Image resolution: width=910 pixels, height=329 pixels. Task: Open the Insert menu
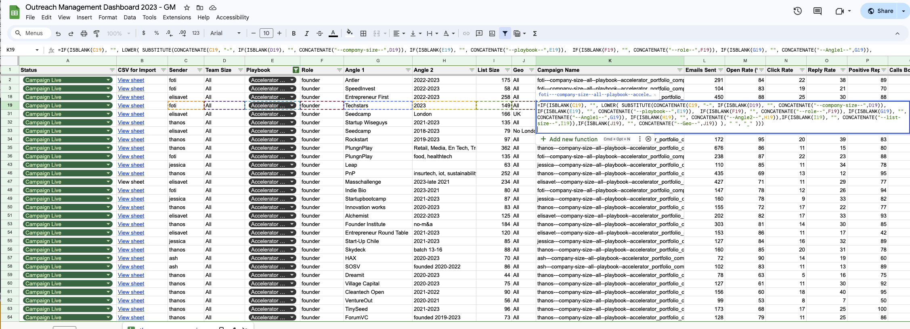point(84,17)
